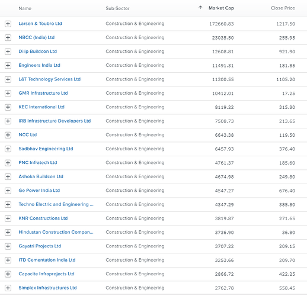Open the KEC International Ltd link

coord(41,107)
